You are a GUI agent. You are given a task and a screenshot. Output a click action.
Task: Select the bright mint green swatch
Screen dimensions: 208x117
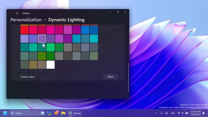point(51,47)
